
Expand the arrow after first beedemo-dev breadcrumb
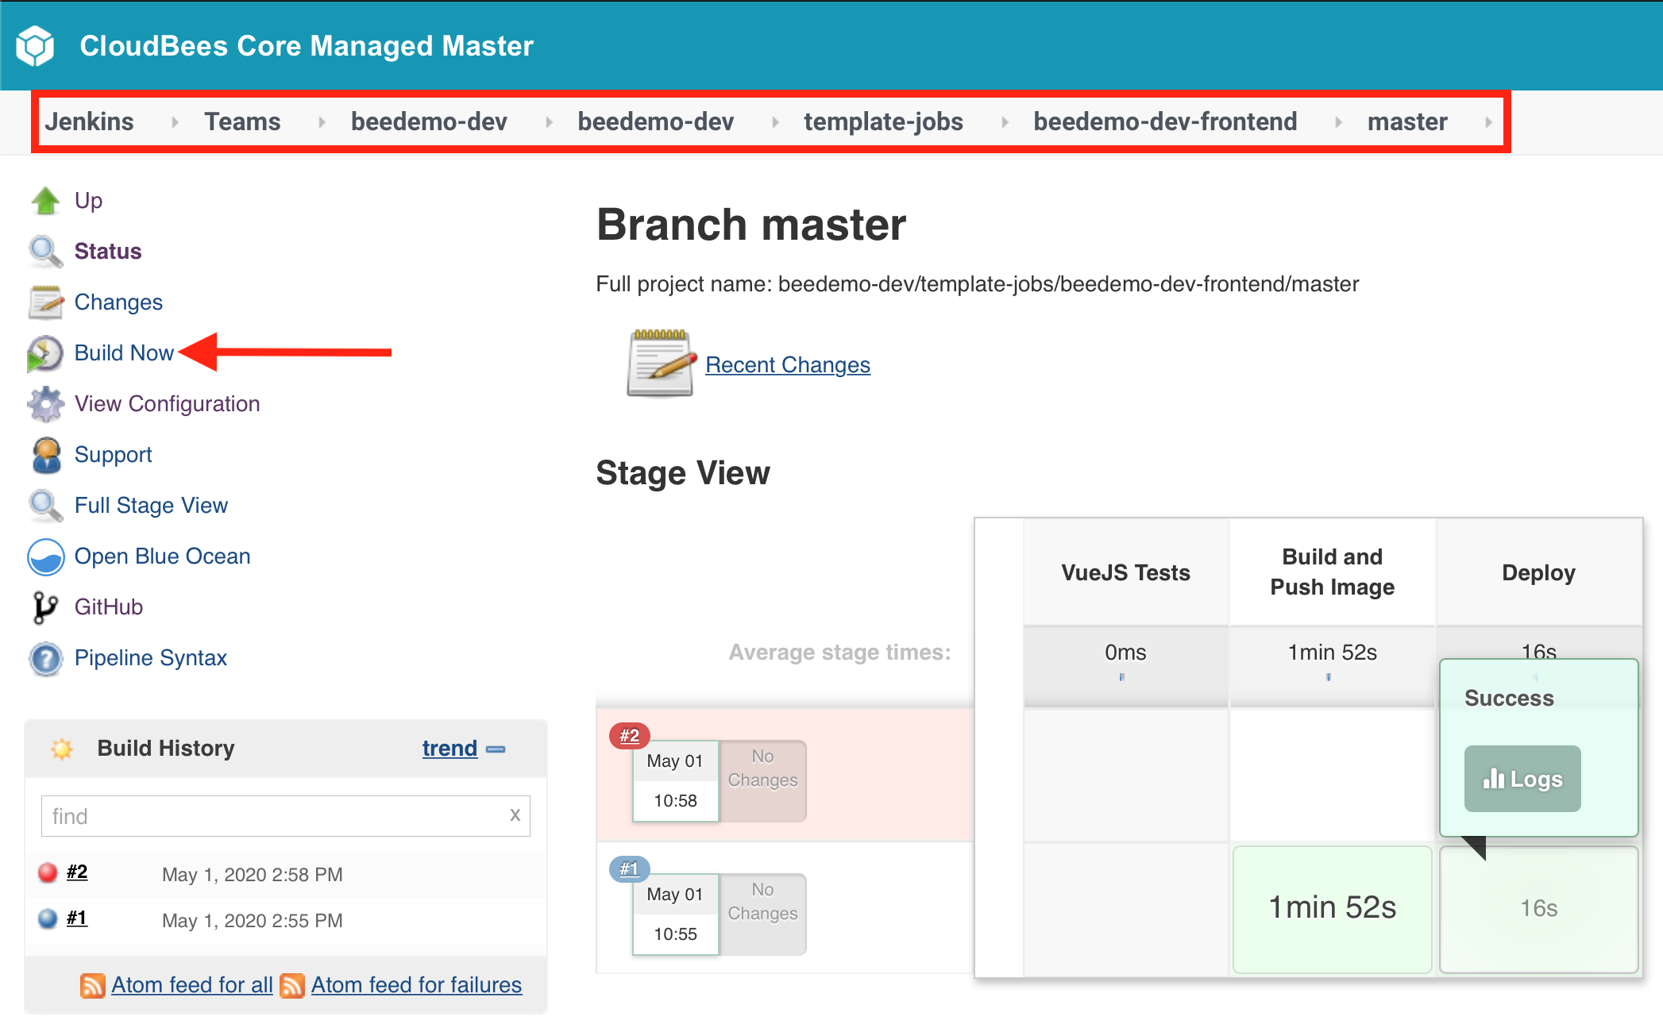pos(549,121)
